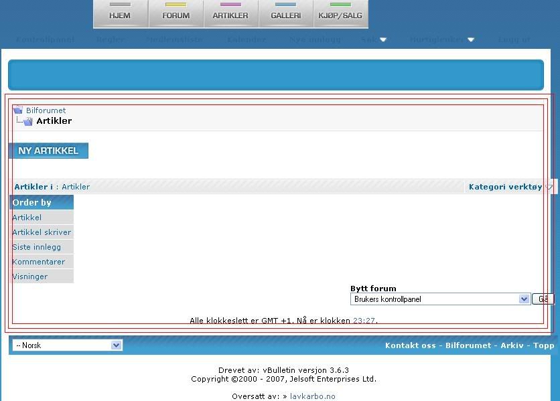Click the Kategori verktøy triangle icon

click(549, 187)
